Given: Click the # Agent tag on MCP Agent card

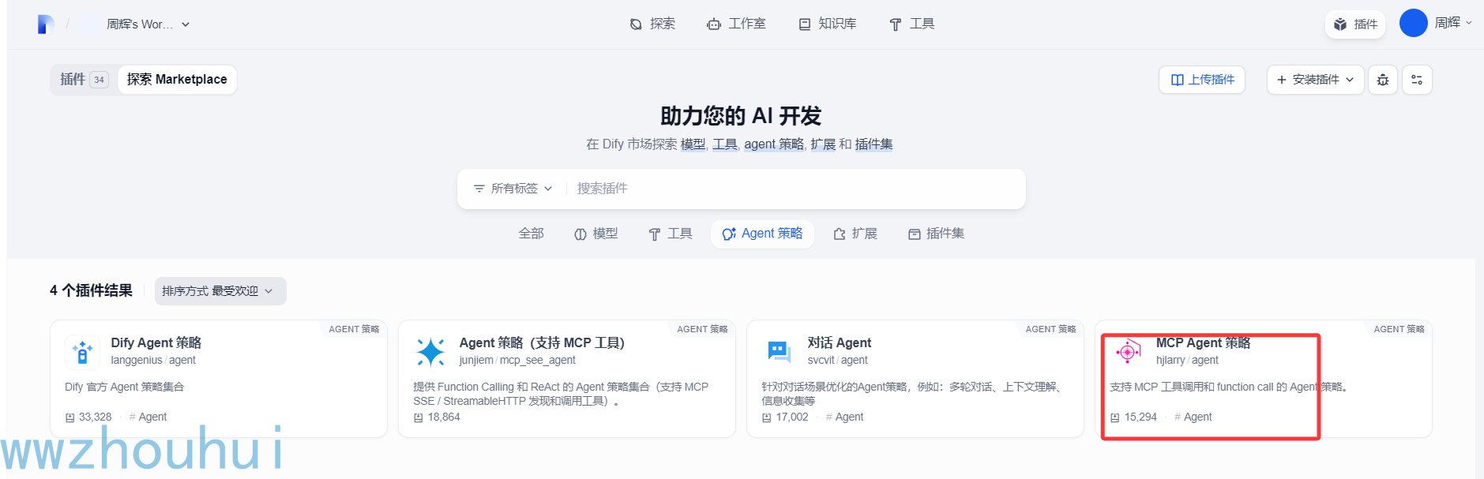Looking at the screenshot, I should [x=1193, y=417].
